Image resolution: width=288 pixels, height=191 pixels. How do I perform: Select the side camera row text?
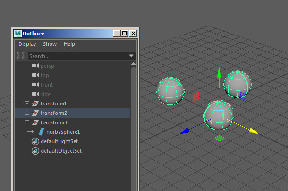[x=45, y=94]
